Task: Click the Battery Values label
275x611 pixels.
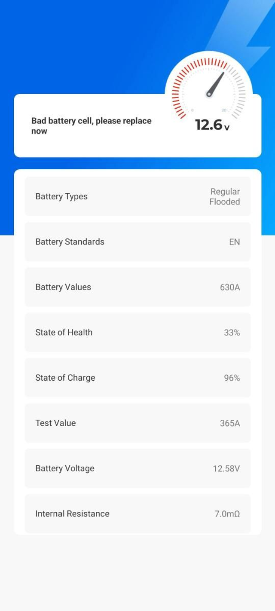Action: (63, 287)
